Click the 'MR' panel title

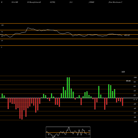click(123, 72)
